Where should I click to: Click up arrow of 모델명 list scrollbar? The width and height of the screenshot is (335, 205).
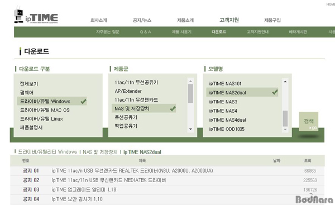[285, 82]
